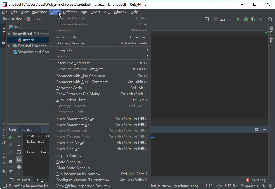Open the Database tool window

coord(271,36)
